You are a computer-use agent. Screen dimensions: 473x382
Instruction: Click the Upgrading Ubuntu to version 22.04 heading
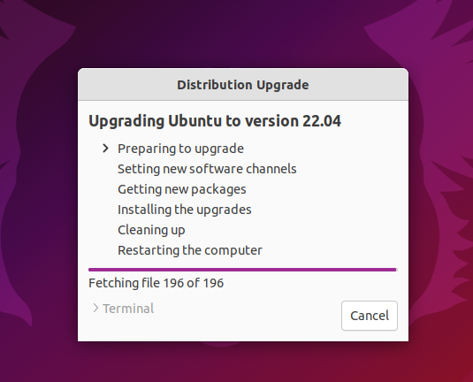pos(215,121)
